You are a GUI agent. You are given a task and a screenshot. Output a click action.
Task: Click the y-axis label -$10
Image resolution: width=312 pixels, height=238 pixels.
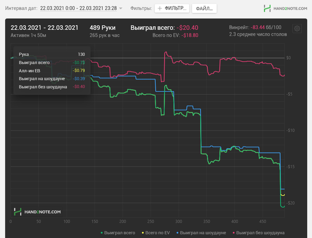point(290,130)
